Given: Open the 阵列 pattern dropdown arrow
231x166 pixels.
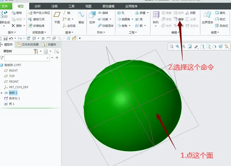Looking at the screenshot, I should pyautogui.click(x=156, y=26).
